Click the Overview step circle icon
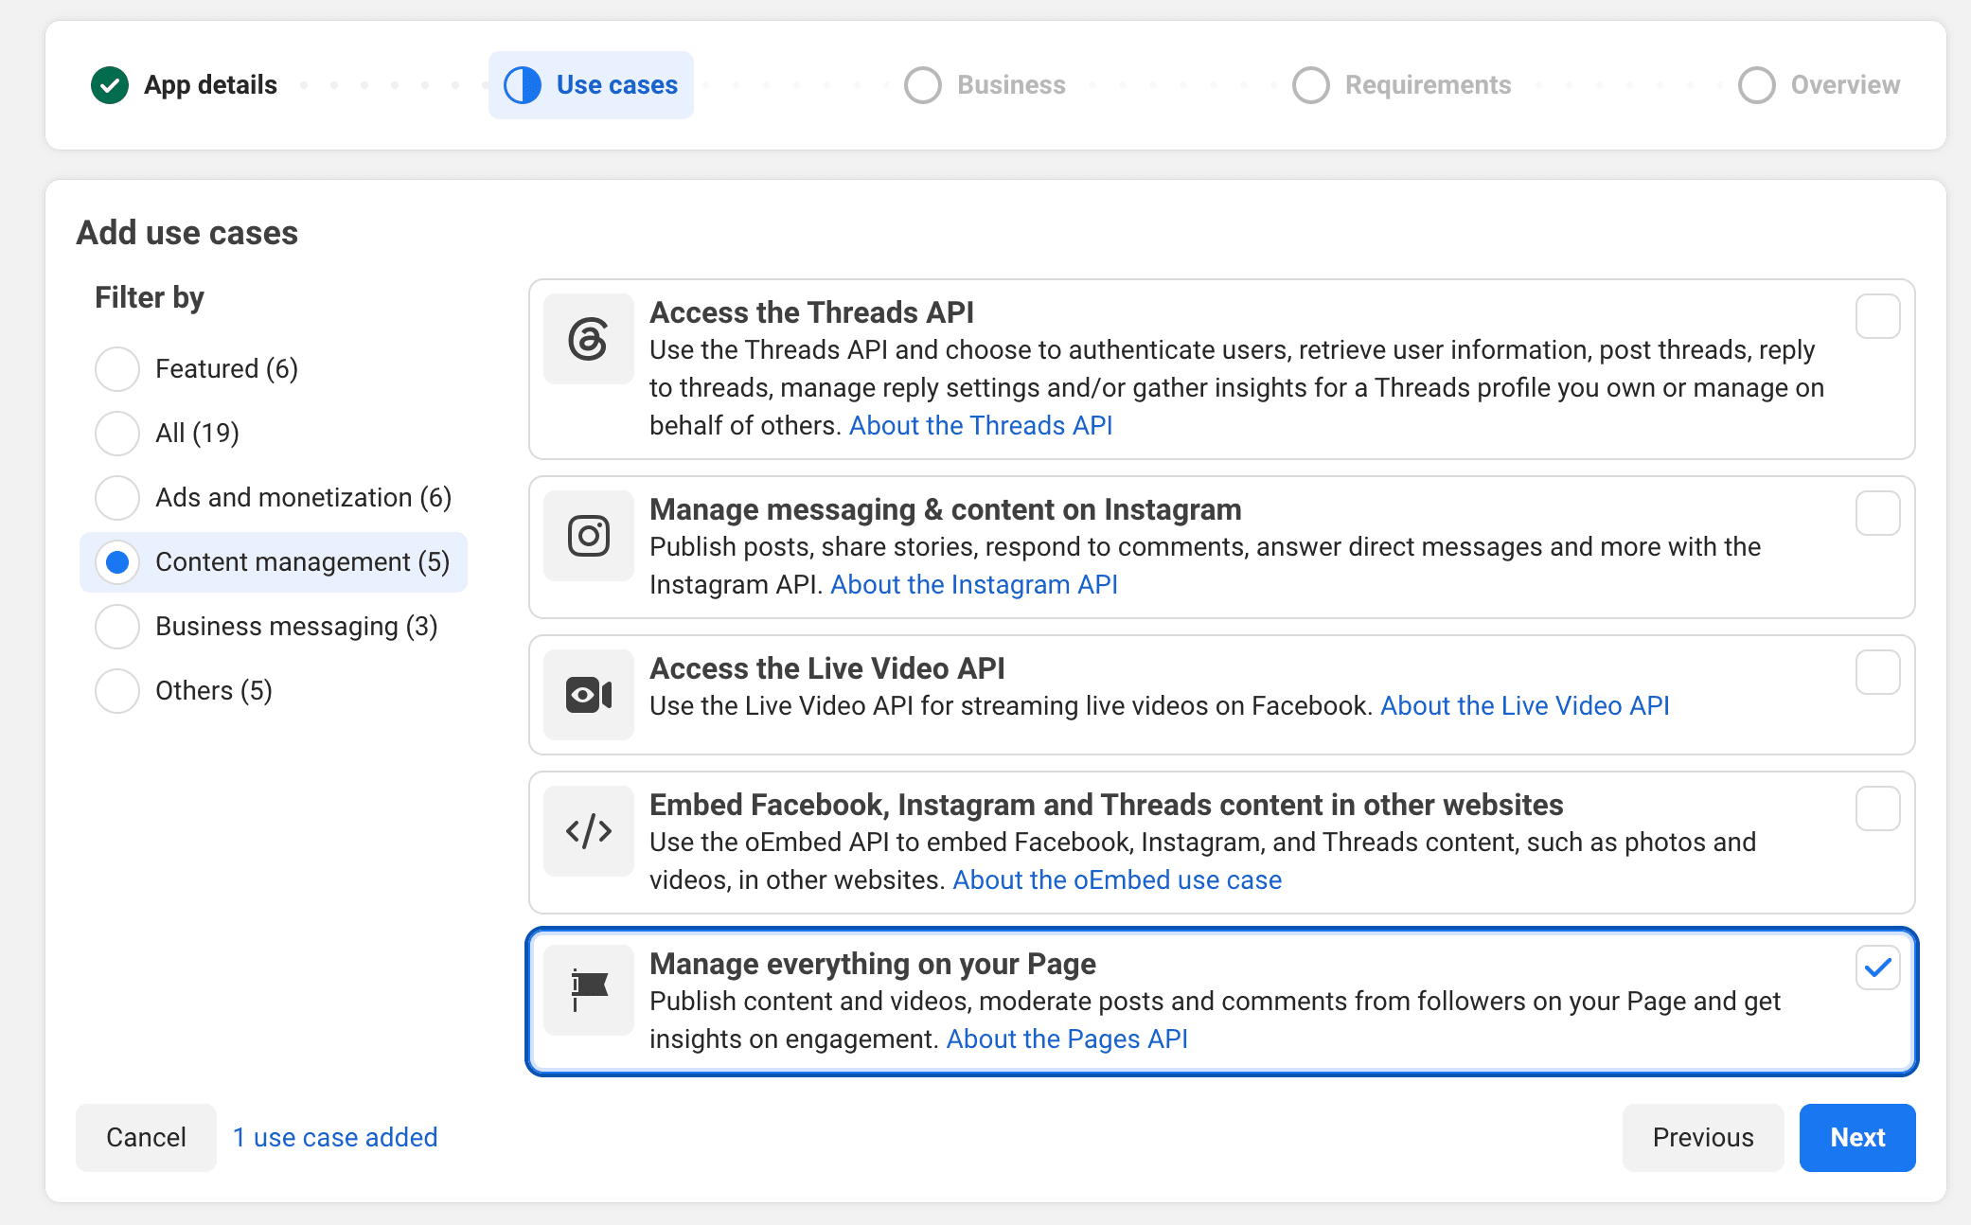 [1757, 85]
